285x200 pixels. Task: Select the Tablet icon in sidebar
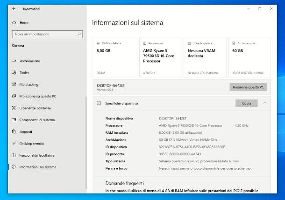pyautogui.click(x=14, y=73)
